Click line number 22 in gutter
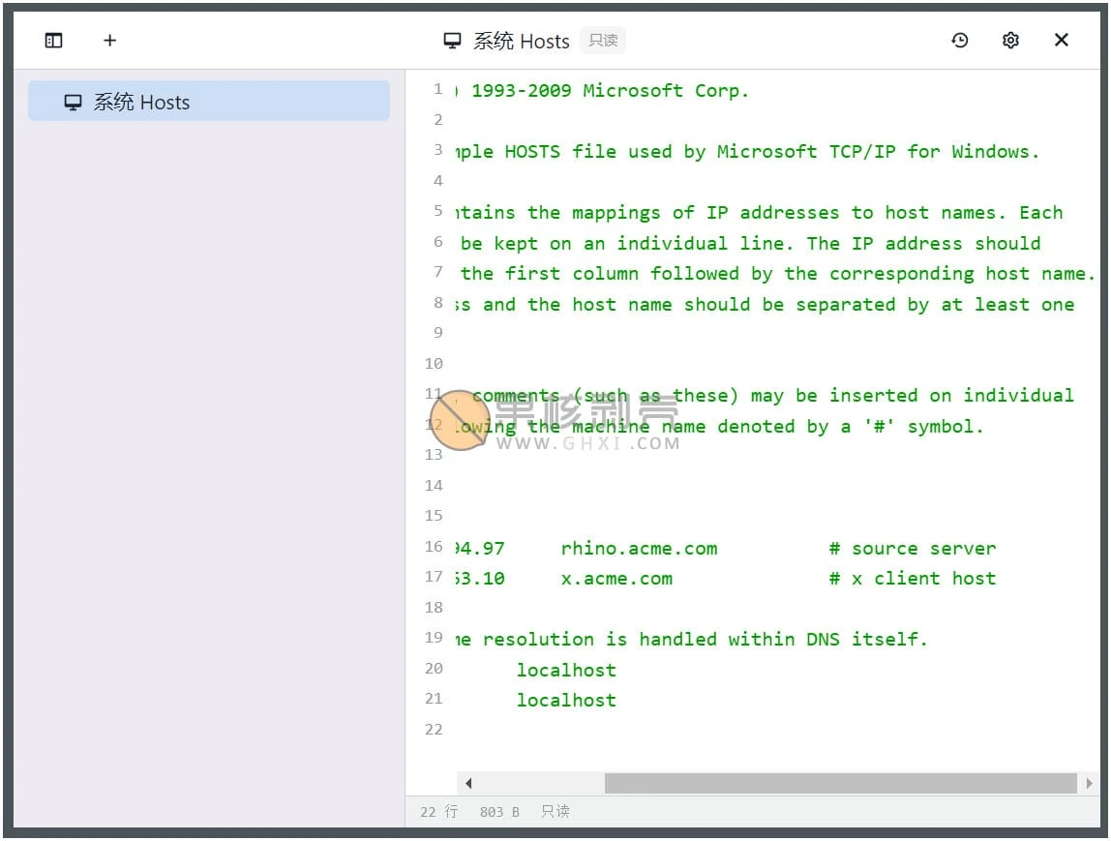 [x=434, y=729]
